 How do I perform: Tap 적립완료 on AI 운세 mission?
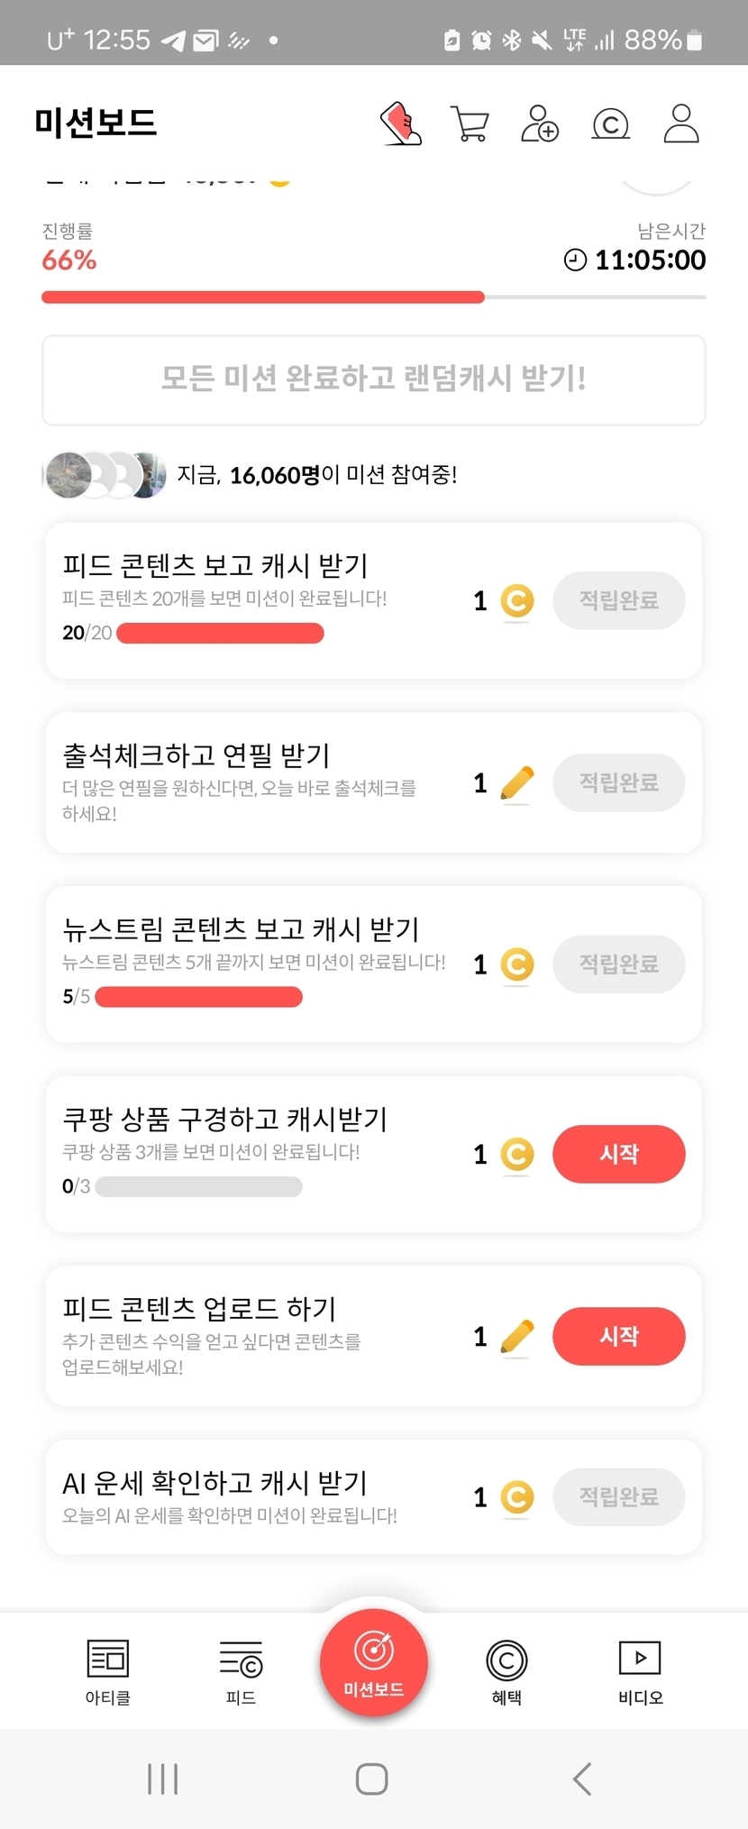[x=618, y=1496]
